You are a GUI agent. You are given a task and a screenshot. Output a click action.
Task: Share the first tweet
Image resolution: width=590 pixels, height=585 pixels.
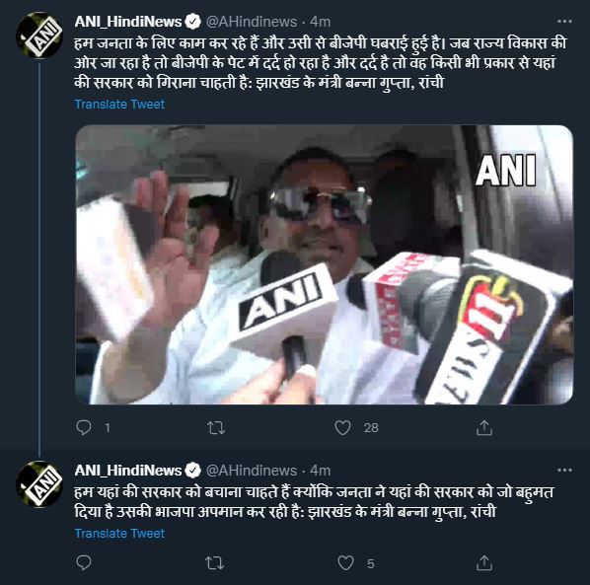click(x=483, y=428)
